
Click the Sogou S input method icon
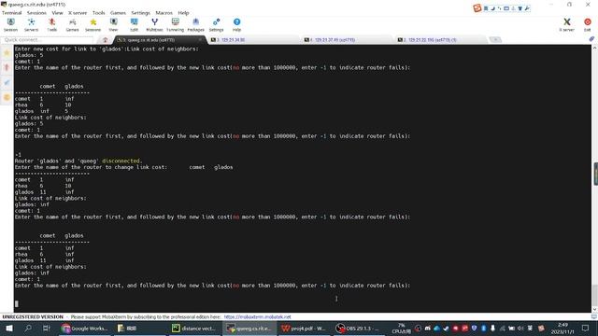pyautogui.click(x=477, y=8)
